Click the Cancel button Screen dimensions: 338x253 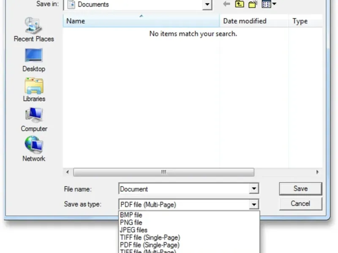point(300,204)
